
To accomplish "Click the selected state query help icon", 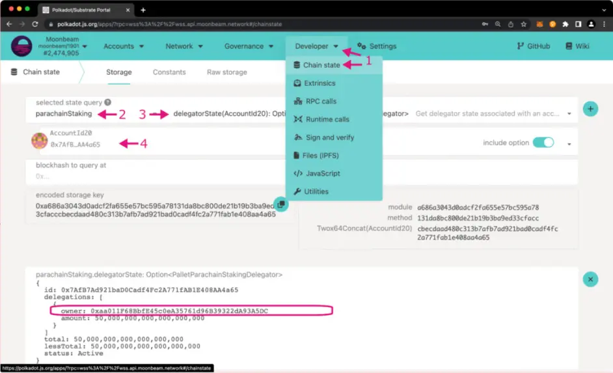I will 107,102.
